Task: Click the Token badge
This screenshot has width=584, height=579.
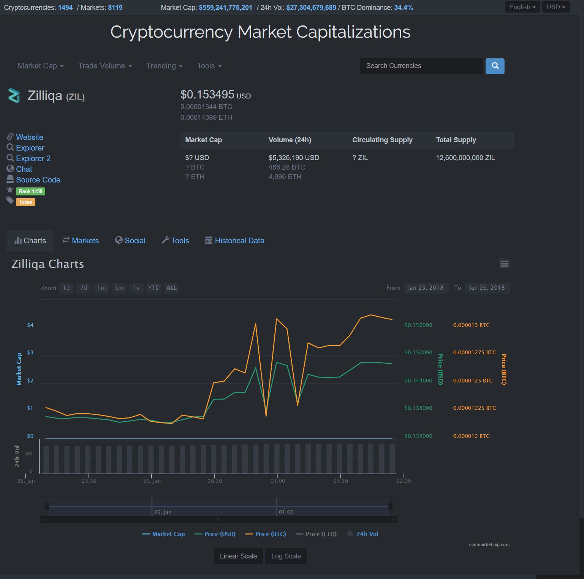Action: (x=25, y=202)
